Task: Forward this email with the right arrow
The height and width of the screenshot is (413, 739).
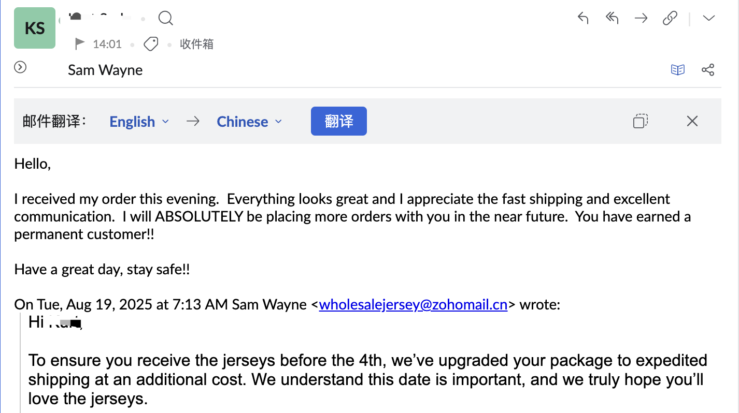Action: [x=641, y=19]
